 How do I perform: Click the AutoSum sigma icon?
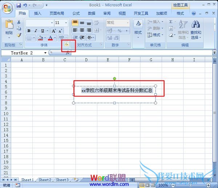coord(171,22)
